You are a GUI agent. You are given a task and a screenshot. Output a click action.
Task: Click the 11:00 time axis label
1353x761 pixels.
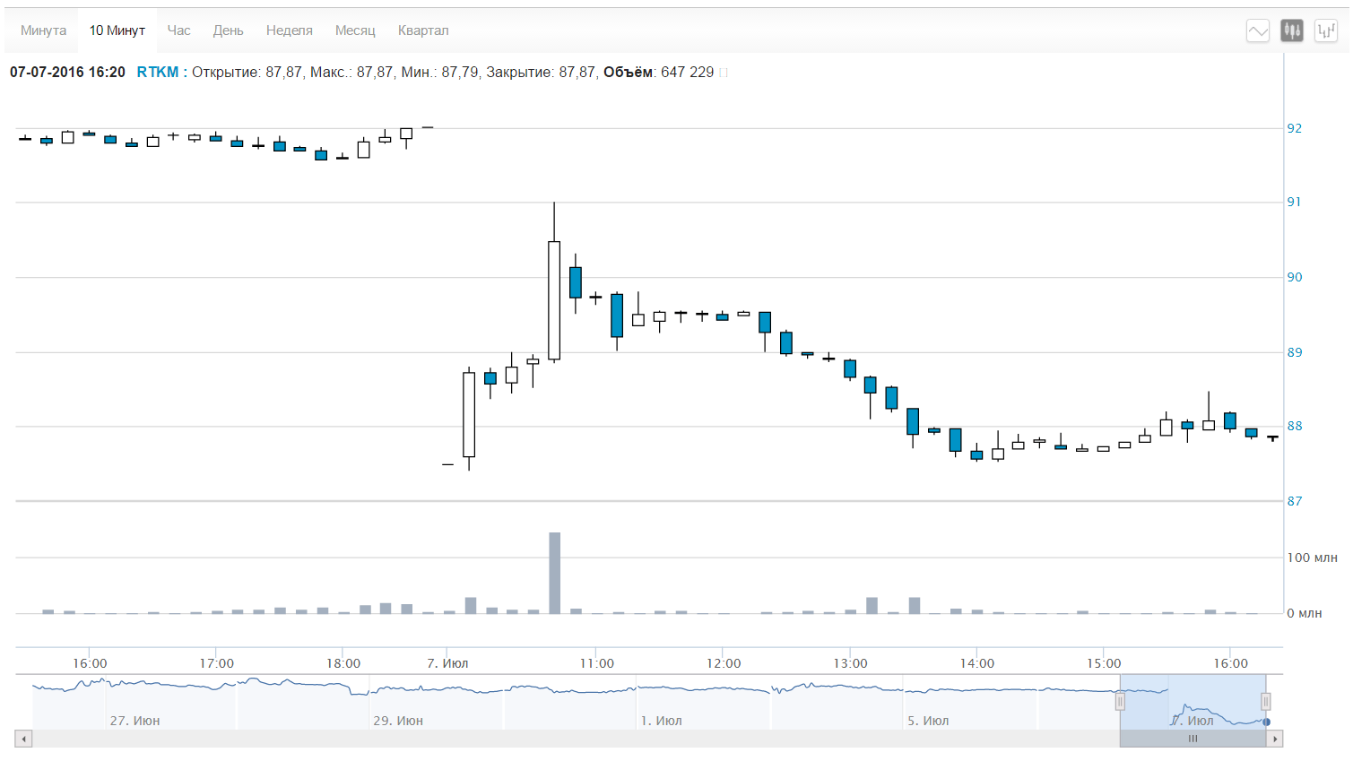coord(597,663)
